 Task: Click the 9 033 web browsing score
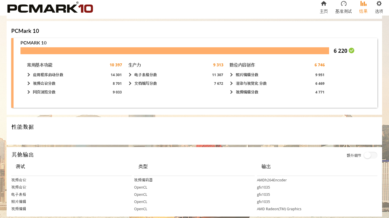(117, 92)
